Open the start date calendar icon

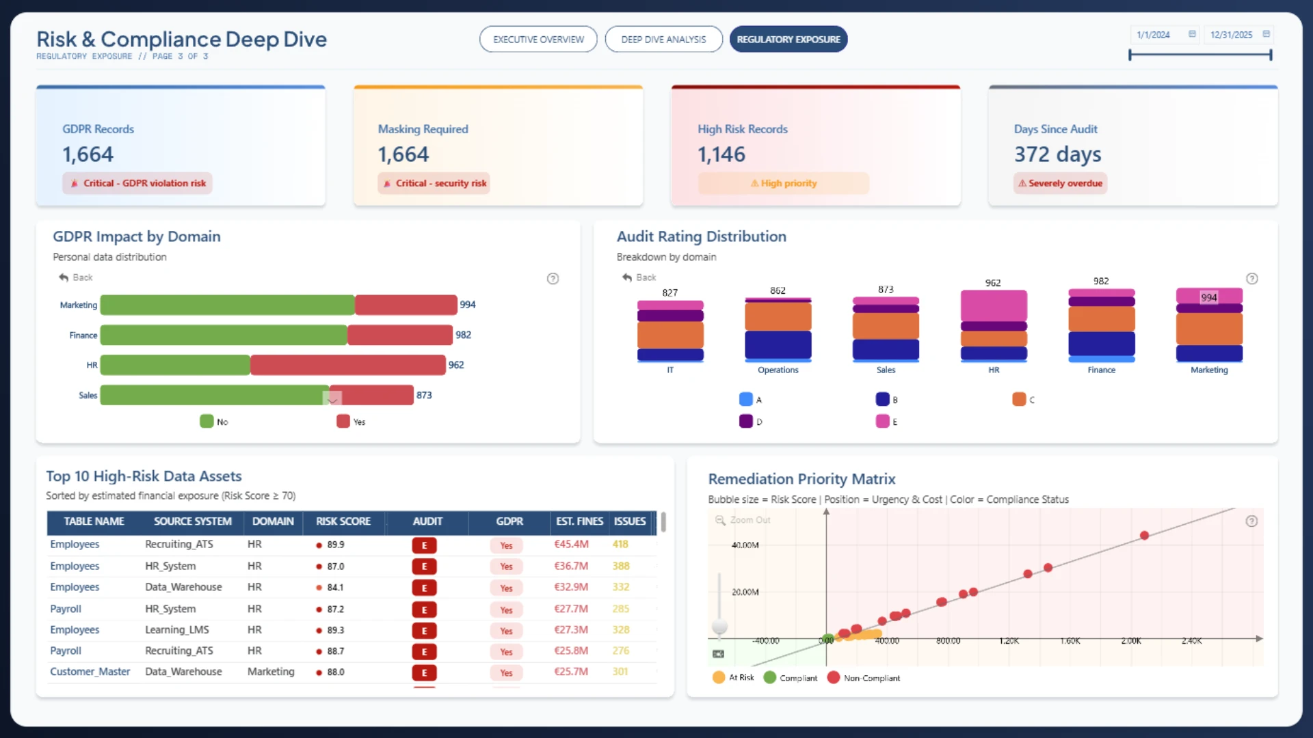click(x=1192, y=34)
